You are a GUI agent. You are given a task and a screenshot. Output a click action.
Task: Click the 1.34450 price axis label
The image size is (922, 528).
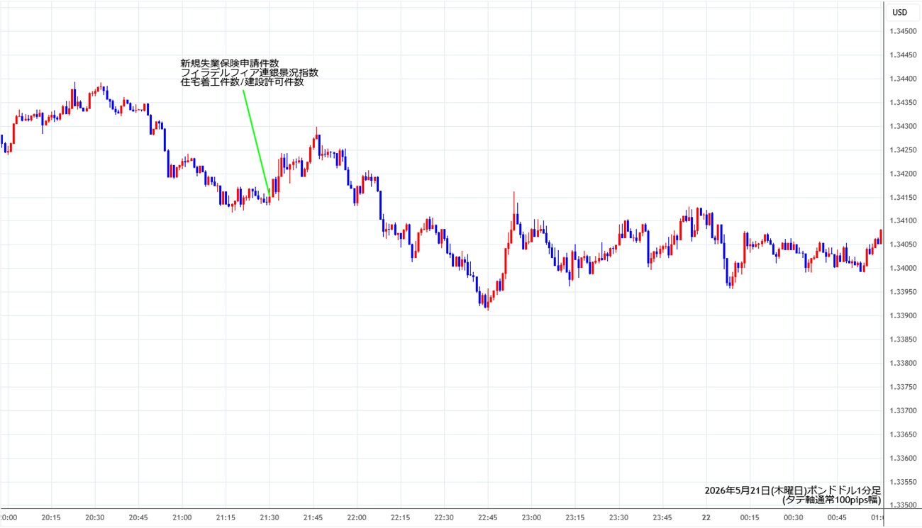point(903,55)
